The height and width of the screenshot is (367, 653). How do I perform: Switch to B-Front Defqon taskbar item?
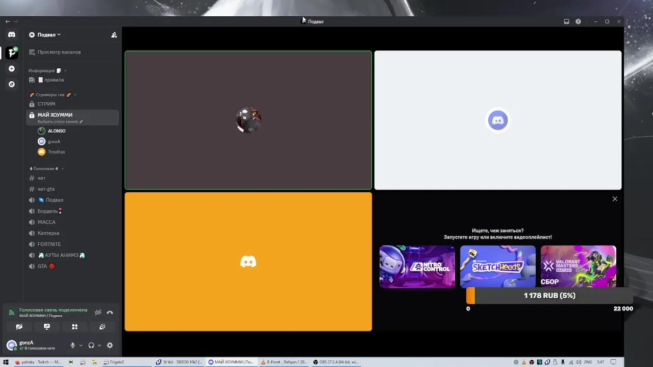point(284,362)
